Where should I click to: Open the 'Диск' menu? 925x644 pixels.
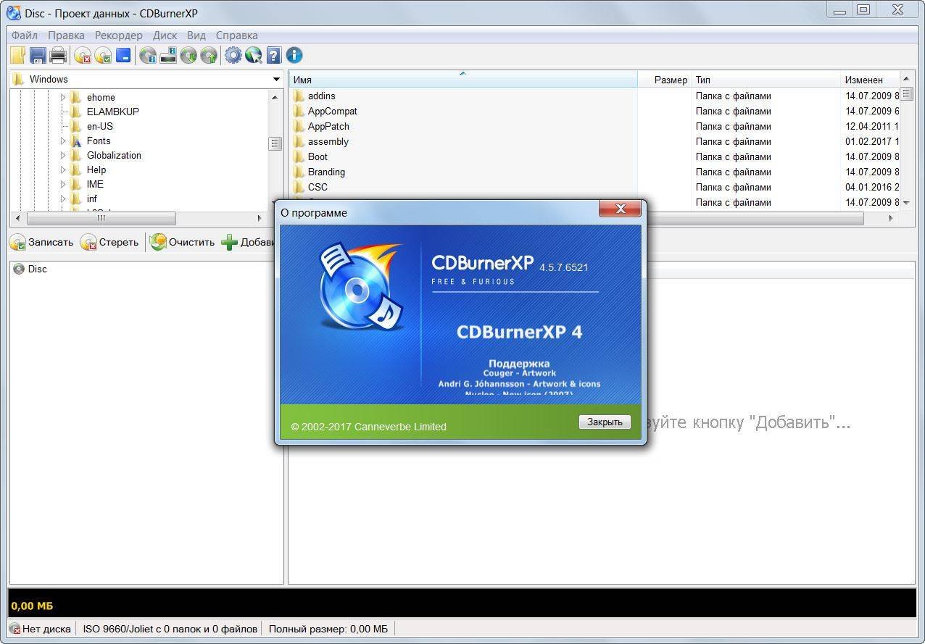(165, 35)
